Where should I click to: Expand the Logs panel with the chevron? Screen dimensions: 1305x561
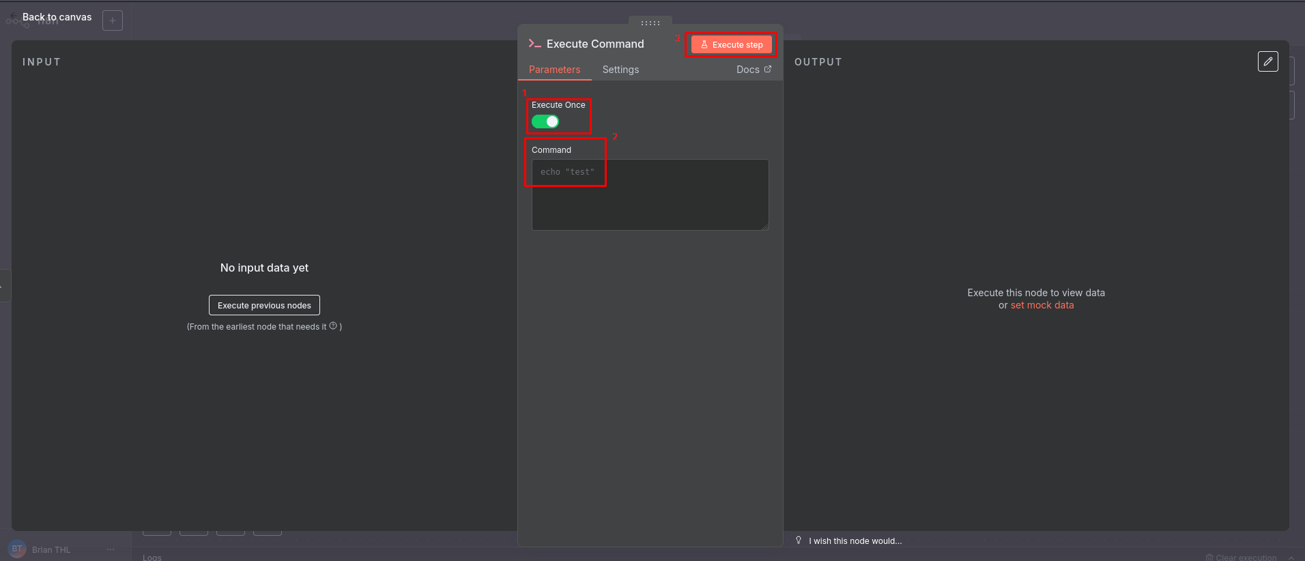point(1291,558)
